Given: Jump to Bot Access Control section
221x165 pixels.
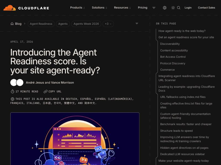Looking at the screenshot, I should pyautogui.click(x=173, y=57).
